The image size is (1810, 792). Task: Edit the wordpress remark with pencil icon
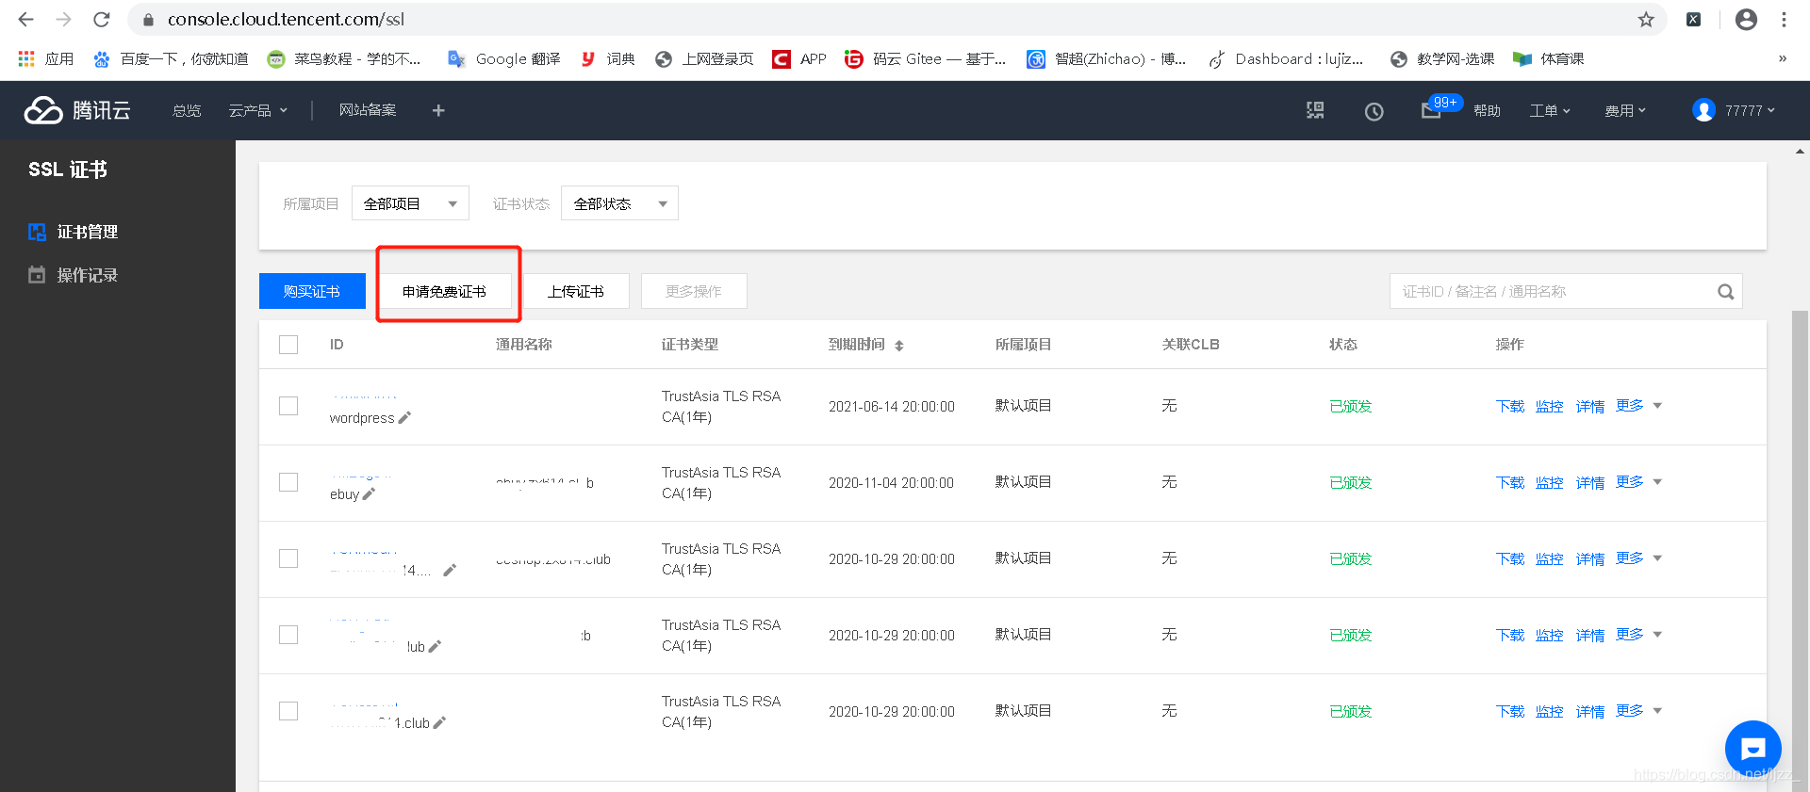(404, 417)
